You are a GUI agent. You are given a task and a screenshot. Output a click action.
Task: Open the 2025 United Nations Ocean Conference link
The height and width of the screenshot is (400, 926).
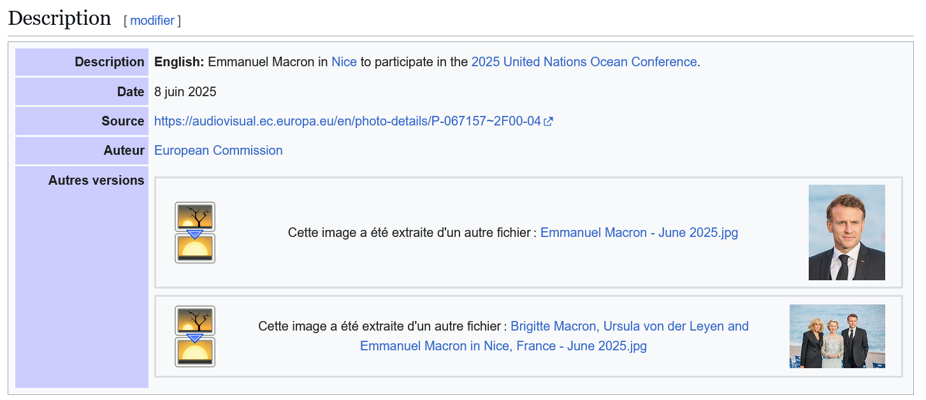pos(584,62)
